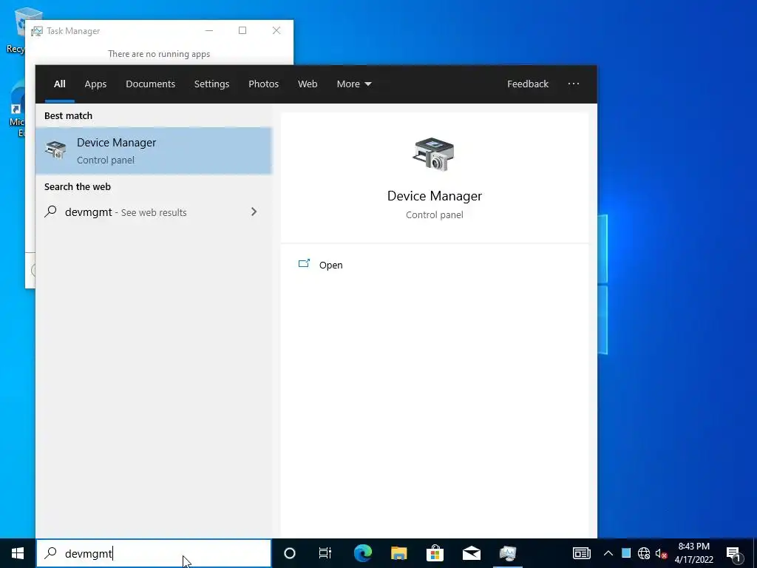Open the Mail app on taskbar
Screen dimensions: 757x568
[471, 553]
